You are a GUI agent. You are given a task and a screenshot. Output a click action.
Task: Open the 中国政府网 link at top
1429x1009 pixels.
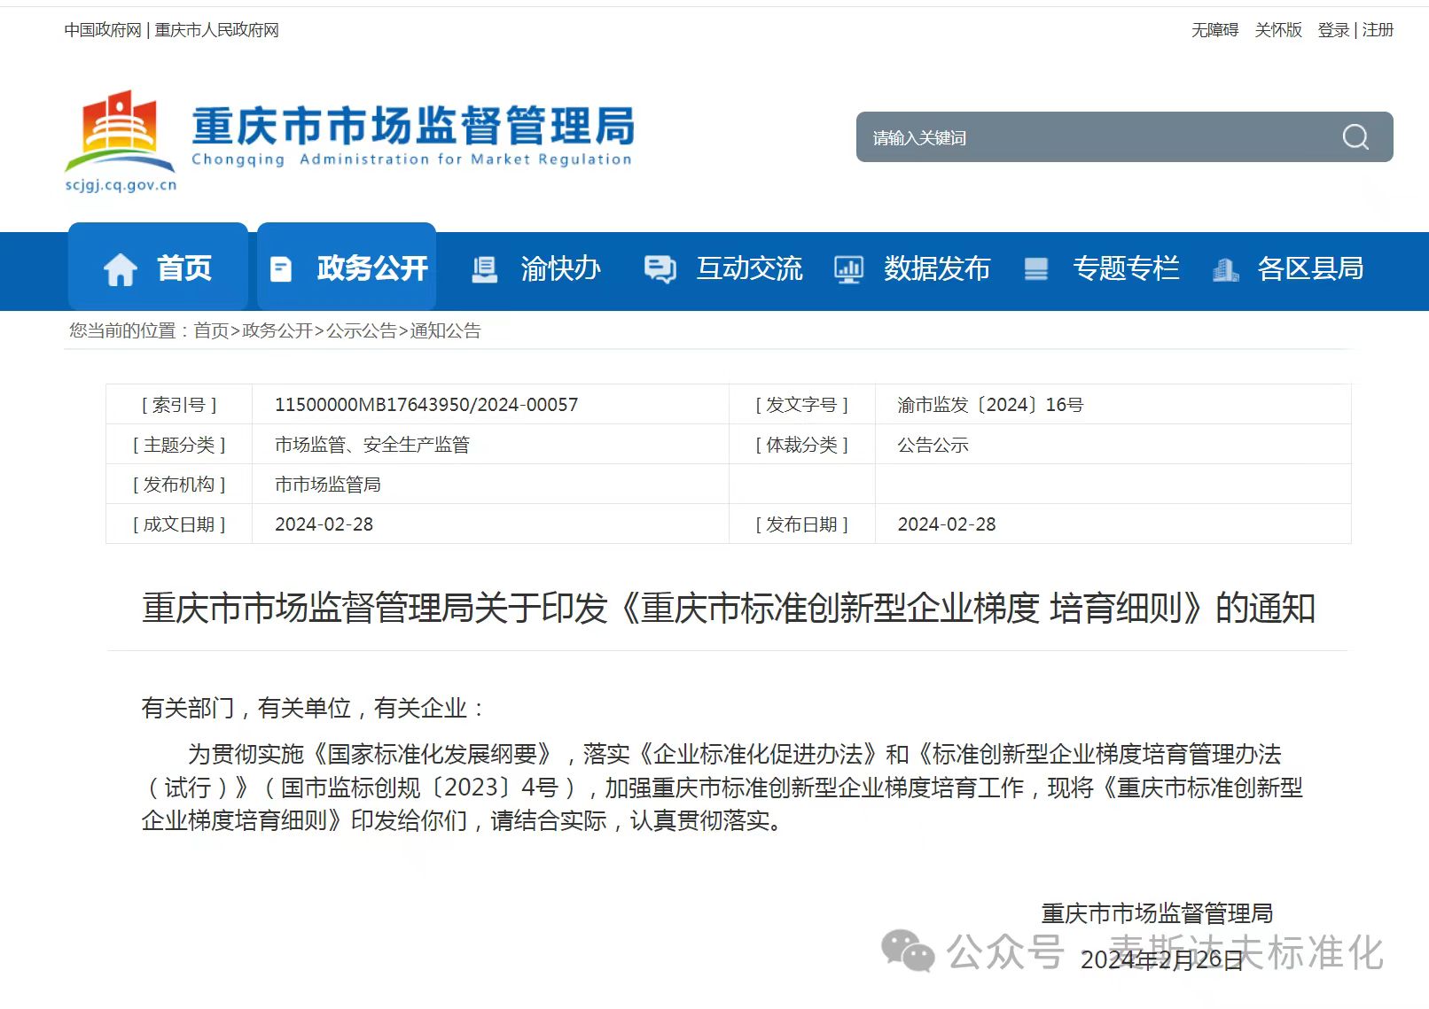tap(103, 30)
